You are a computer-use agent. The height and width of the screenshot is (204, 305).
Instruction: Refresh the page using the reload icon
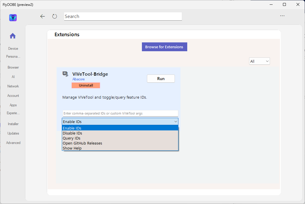click(54, 16)
